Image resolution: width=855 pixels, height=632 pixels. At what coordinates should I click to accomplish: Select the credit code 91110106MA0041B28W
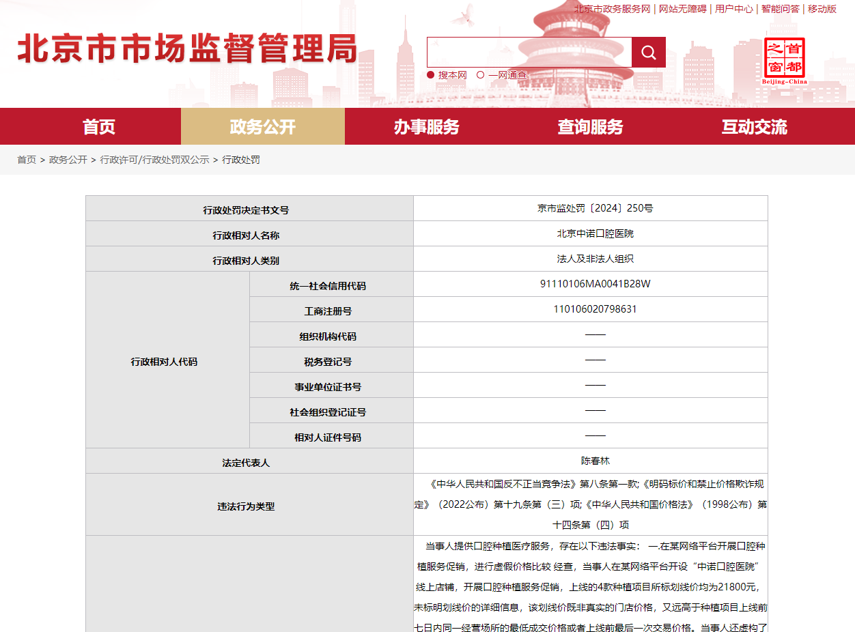click(595, 284)
